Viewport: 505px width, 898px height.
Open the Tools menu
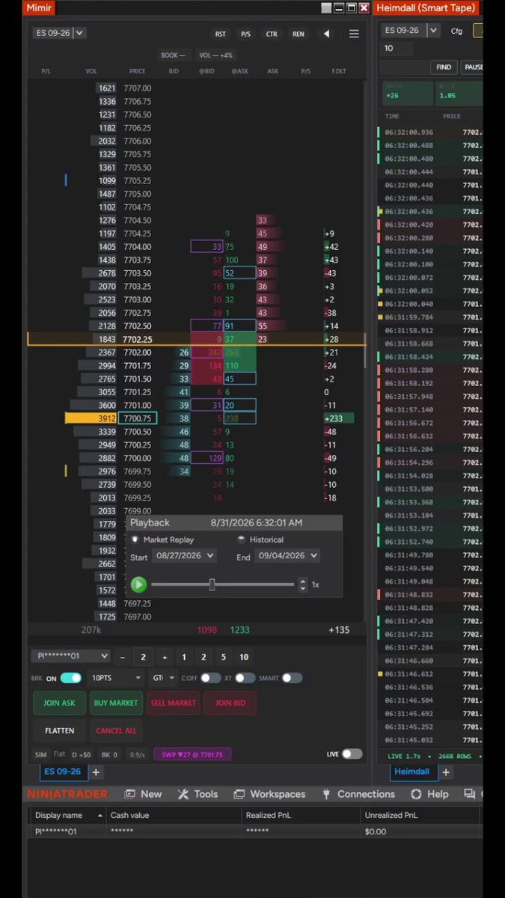tap(198, 794)
